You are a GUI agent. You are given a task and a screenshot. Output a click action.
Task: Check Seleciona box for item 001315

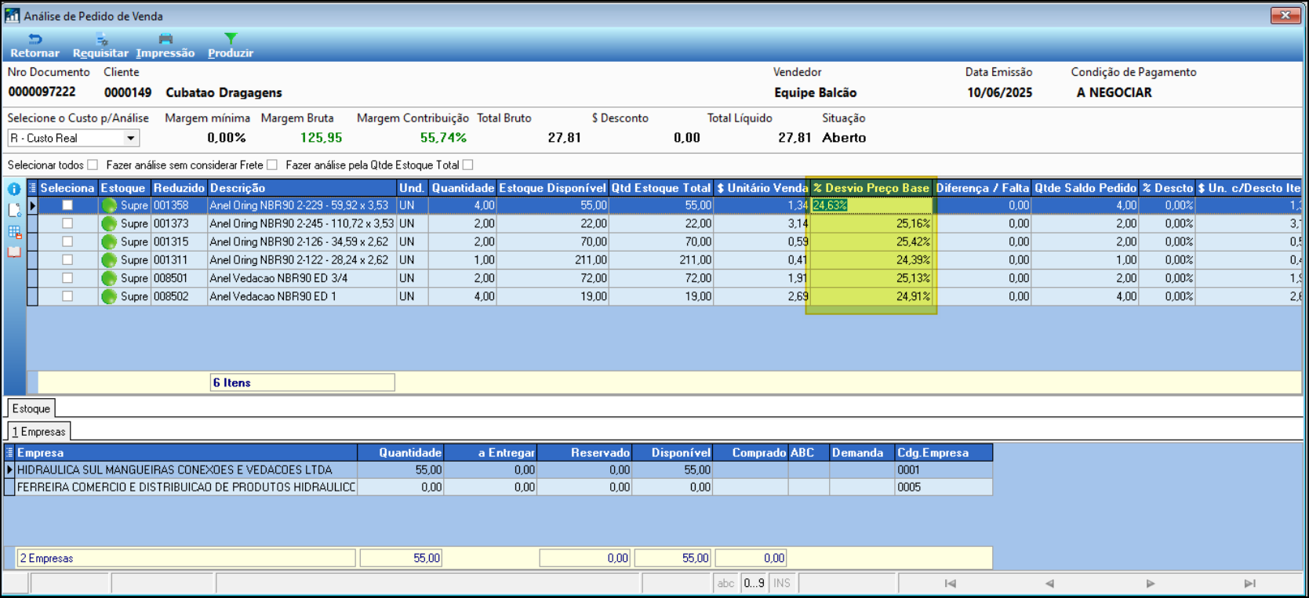point(67,241)
